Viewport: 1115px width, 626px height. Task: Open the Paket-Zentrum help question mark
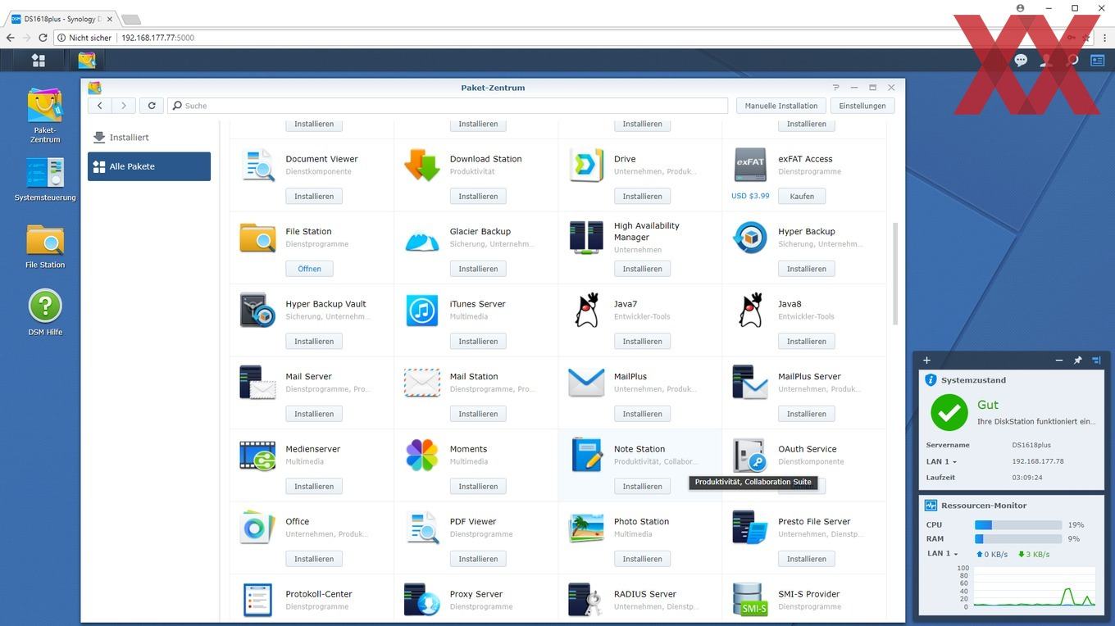click(x=835, y=88)
